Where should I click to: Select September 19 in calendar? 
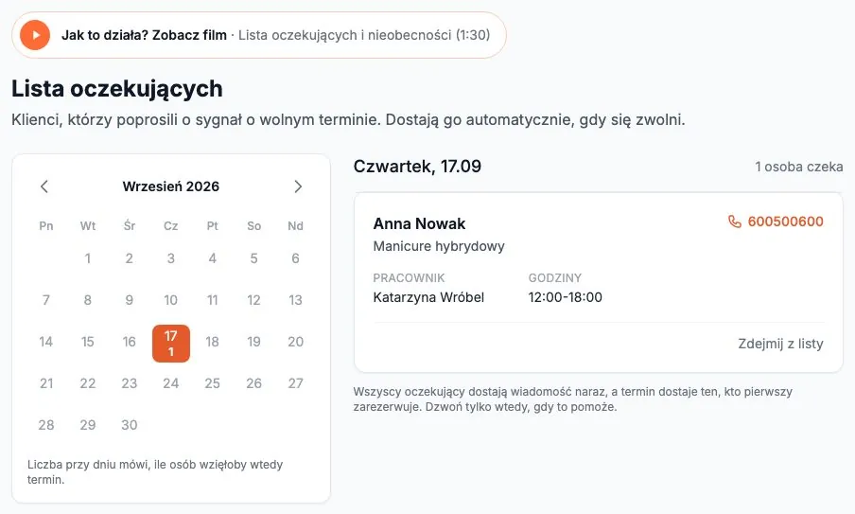(253, 342)
